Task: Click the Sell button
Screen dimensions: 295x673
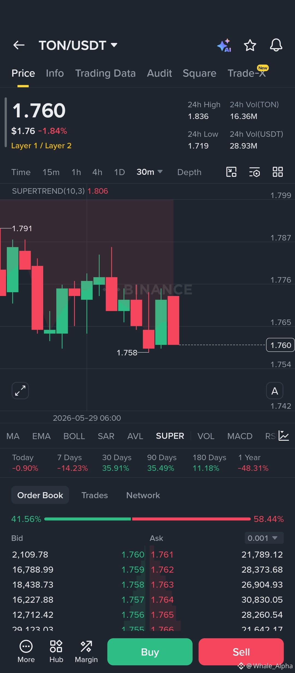Action: pos(241,652)
